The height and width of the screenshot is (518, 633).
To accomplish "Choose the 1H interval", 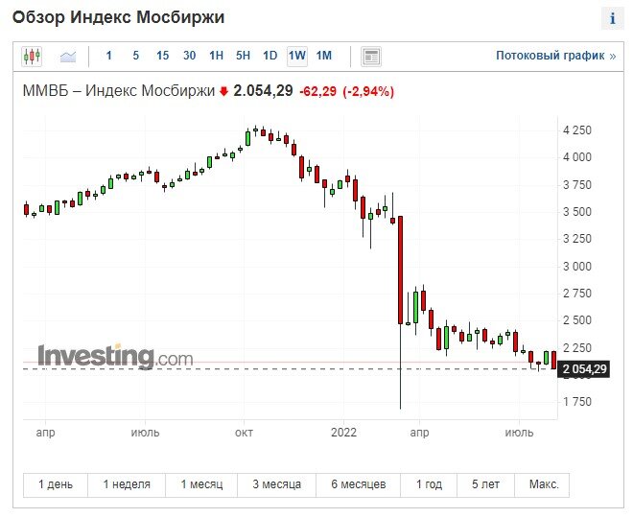I will [216, 56].
